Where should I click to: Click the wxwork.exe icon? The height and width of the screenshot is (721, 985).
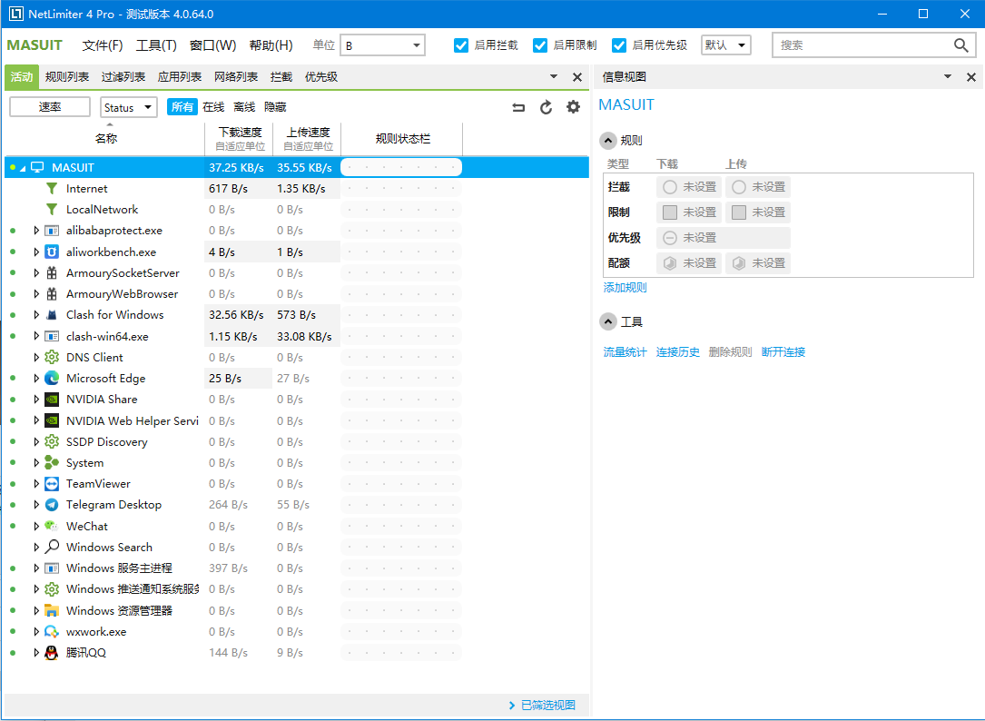(52, 632)
